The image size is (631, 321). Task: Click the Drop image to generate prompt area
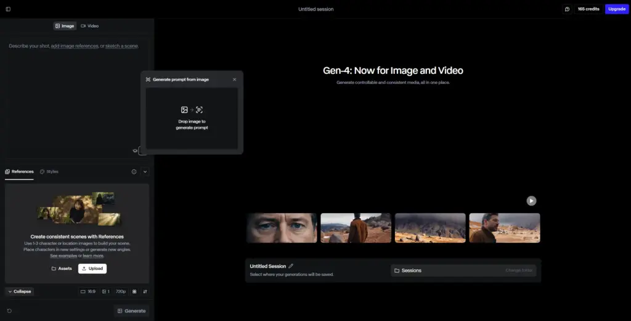pyautogui.click(x=192, y=118)
